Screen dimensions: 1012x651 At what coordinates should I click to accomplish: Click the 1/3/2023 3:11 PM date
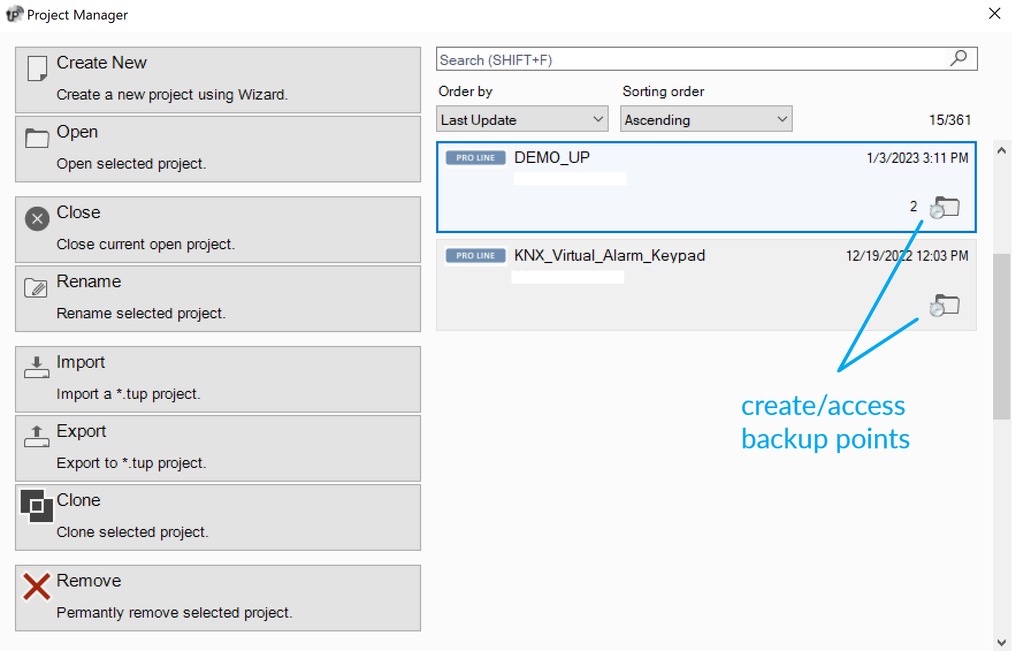coord(918,158)
